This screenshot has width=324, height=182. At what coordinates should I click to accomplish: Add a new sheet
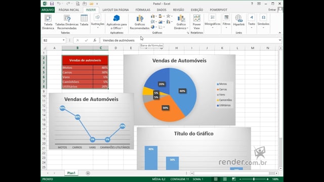88,173
